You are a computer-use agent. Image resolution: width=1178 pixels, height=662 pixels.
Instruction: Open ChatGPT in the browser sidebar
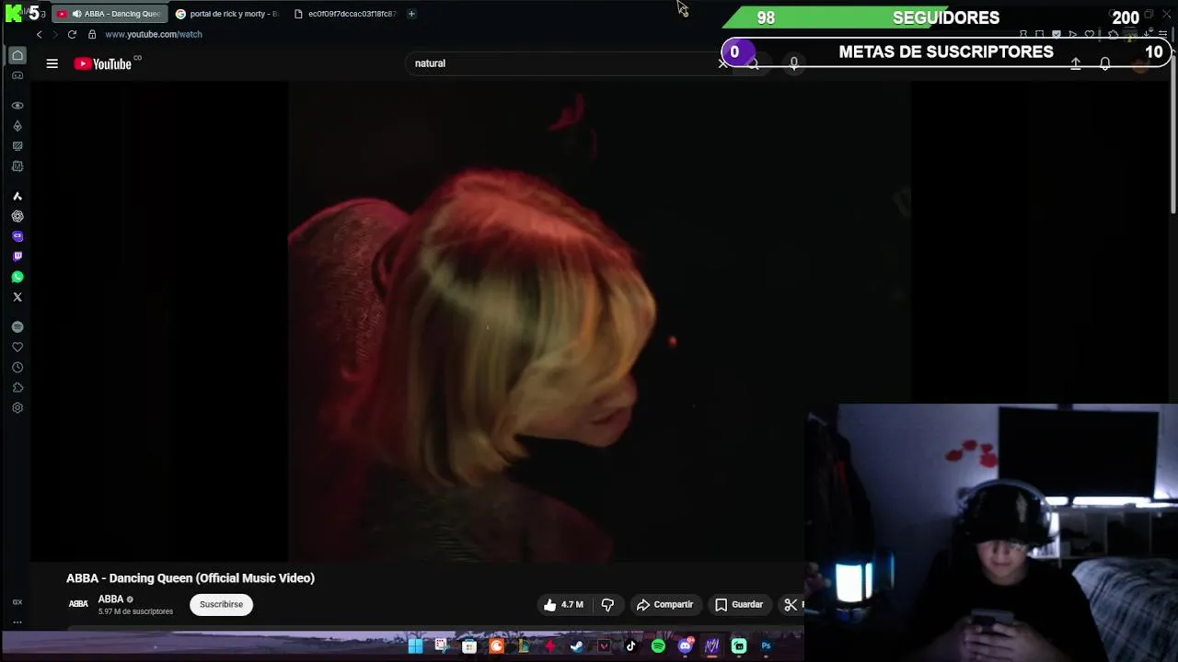click(17, 216)
